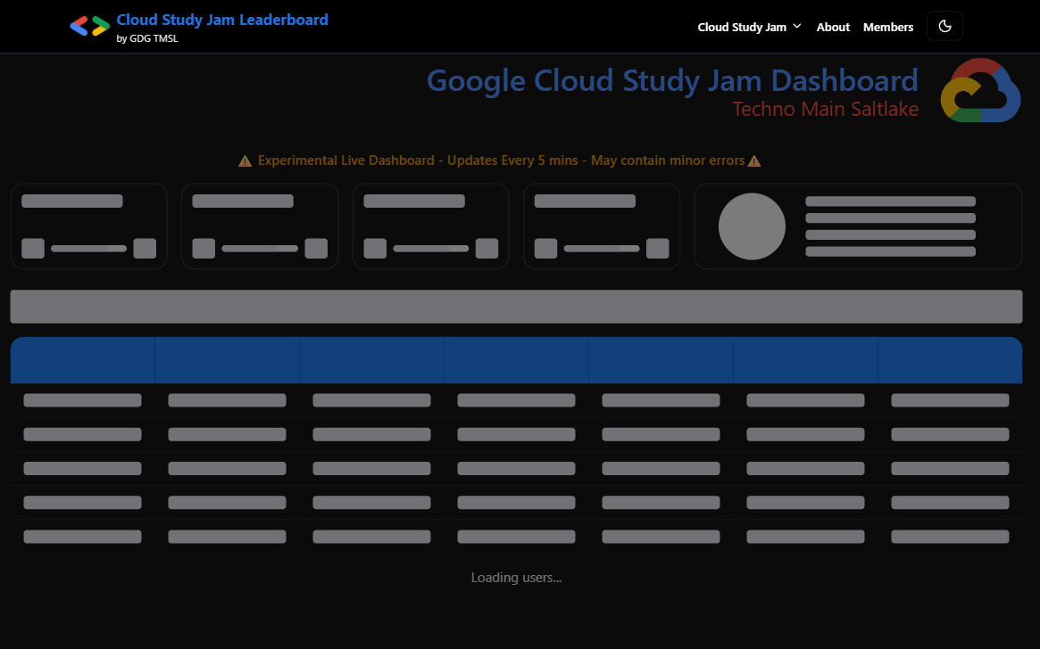This screenshot has height=649, width=1040.
Task: Click the experimental live dashboard notice text
Action: tap(501, 161)
